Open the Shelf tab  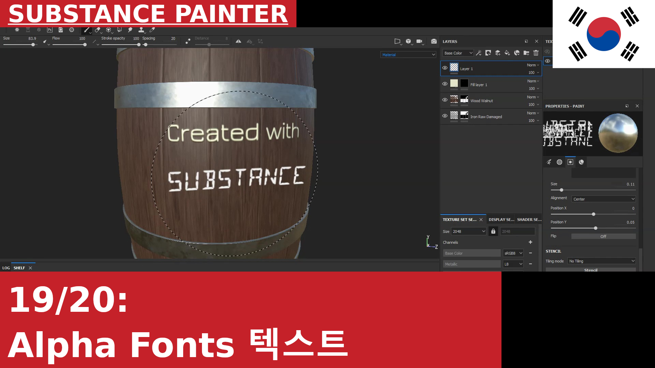(x=19, y=268)
